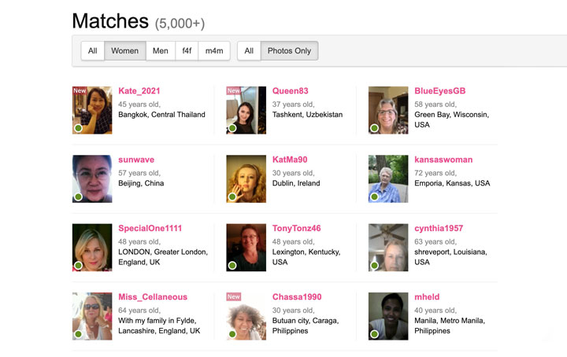The width and height of the screenshot is (567, 357).
Task: Open BlueEyesGB profile link
Action: 439,91
